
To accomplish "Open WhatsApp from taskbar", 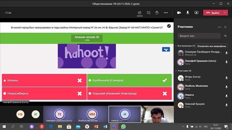I will point(123,126).
